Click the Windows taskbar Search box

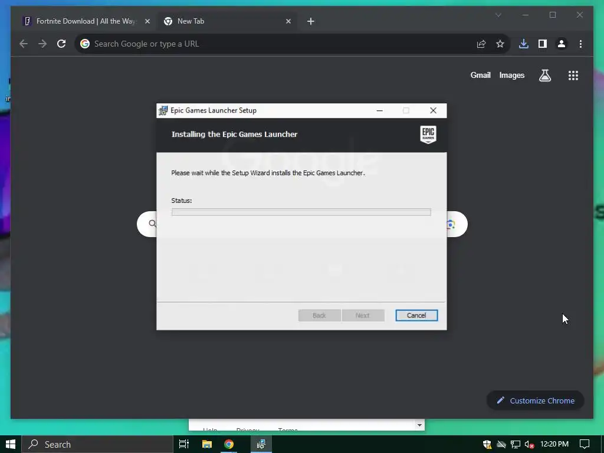(97, 444)
